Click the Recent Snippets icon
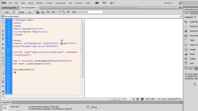The height and width of the screenshot is (111, 198). point(3,82)
